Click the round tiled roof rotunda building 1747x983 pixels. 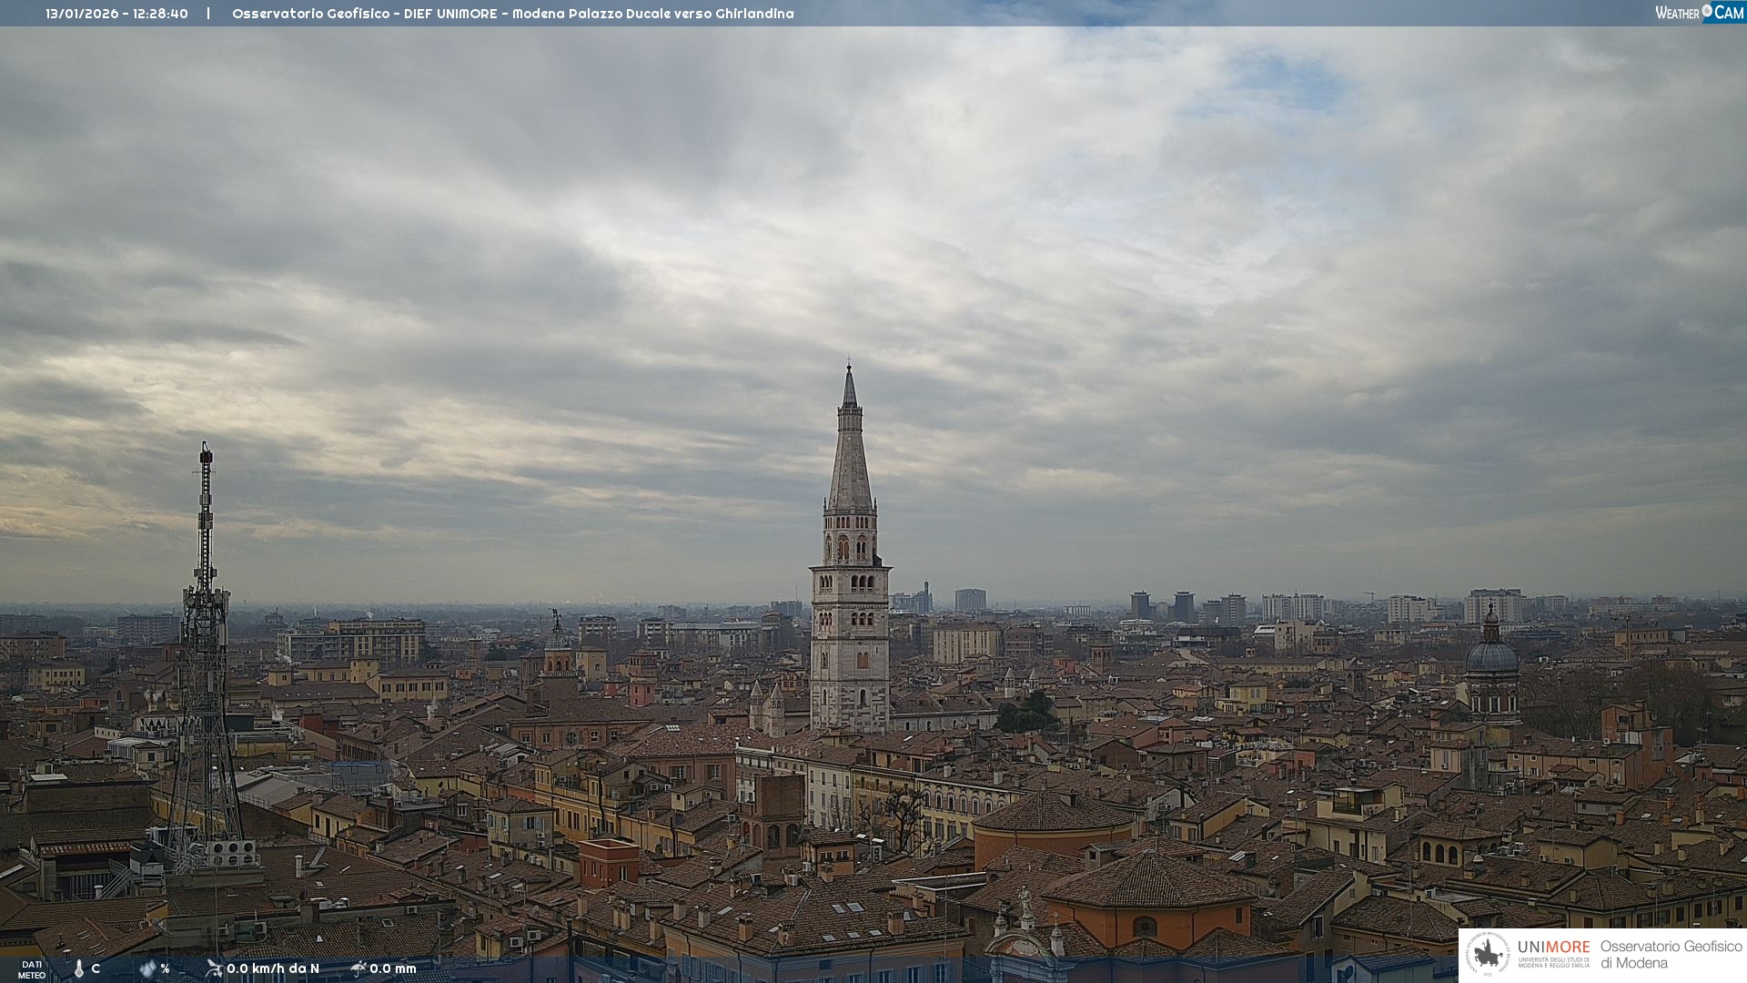pyautogui.click(x=1054, y=813)
